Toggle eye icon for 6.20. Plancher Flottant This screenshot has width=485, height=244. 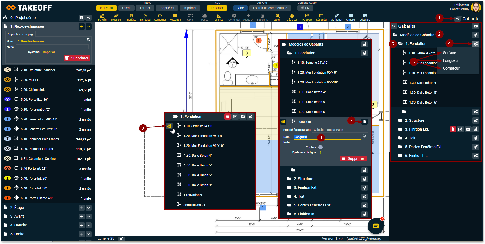[7, 149]
